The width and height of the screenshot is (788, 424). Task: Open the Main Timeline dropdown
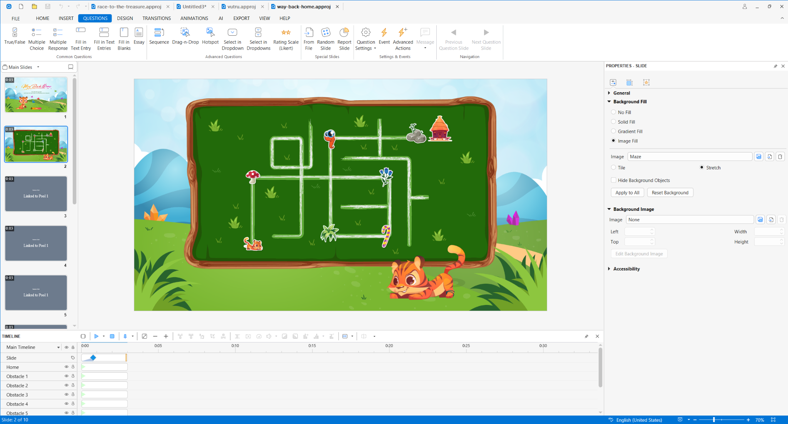[58, 347]
